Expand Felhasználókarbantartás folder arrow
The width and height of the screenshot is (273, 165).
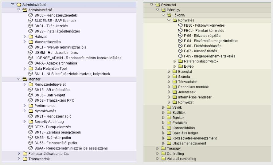click(x=19, y=154)
